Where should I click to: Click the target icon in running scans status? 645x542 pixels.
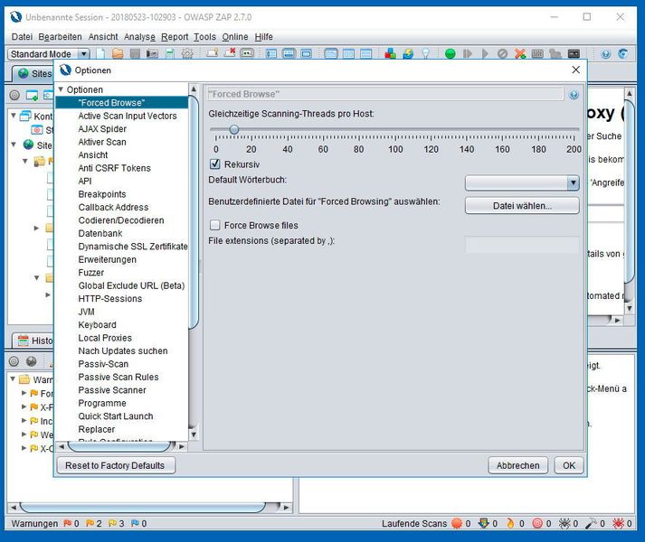pos(537,523)
